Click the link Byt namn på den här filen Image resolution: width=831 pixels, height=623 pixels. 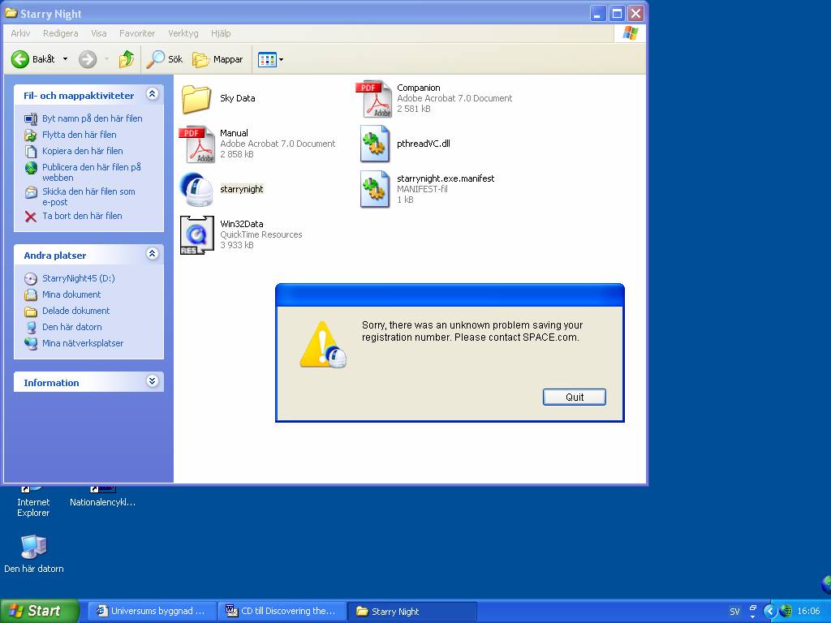pyautogui.click(x=93, y=118)
